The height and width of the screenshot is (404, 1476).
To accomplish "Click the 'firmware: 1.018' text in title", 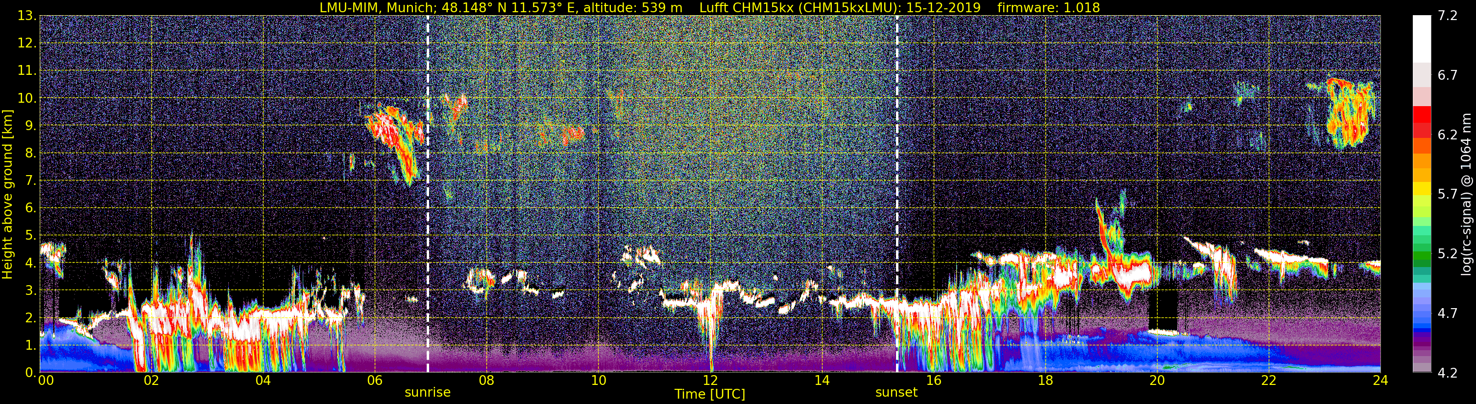I will point(1048,7).
